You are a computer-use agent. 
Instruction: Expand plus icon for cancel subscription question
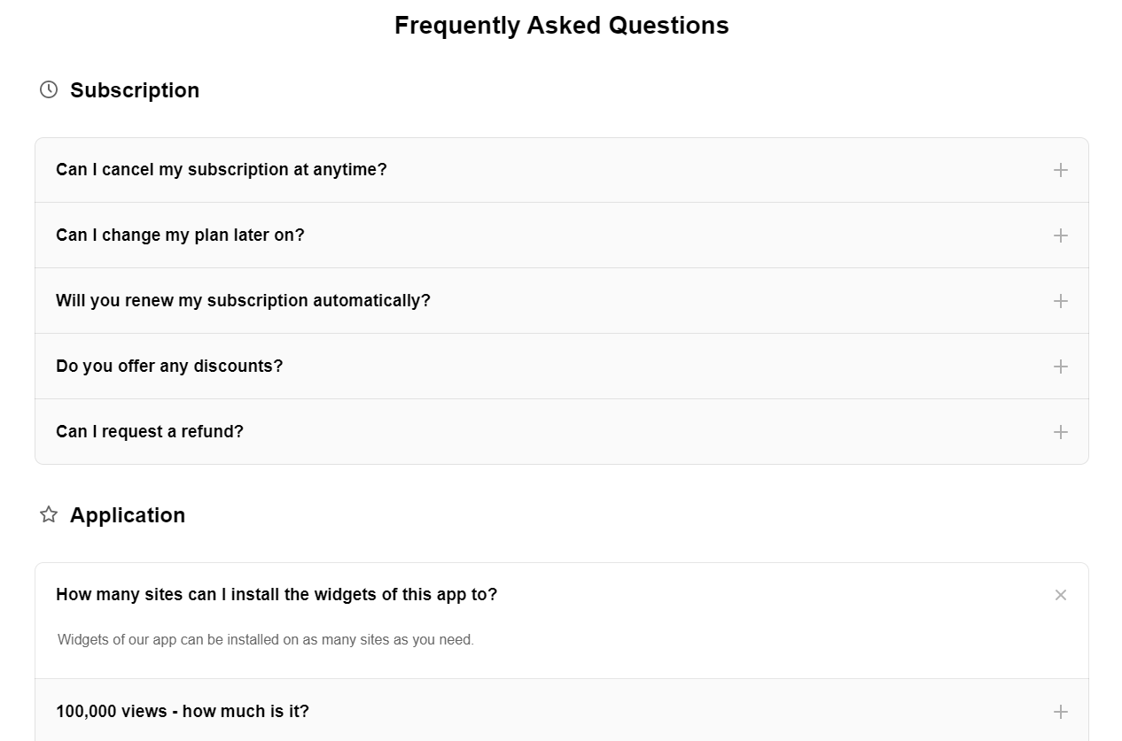click(x=1060, y=170)
